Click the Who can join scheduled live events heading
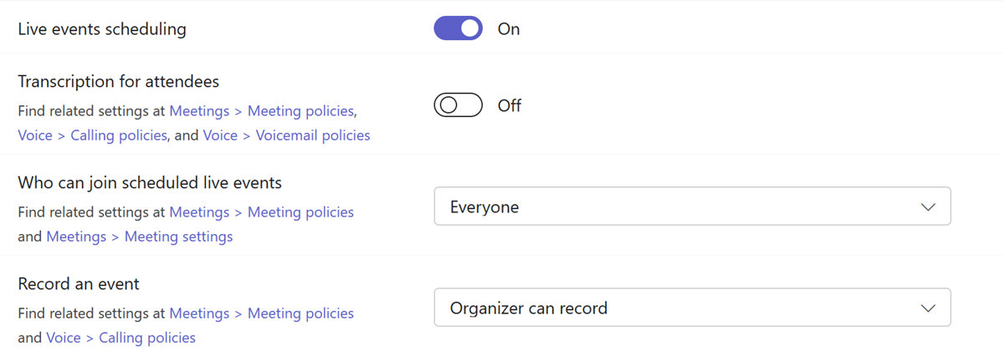 pyautogui.click(x=150, y=182)
